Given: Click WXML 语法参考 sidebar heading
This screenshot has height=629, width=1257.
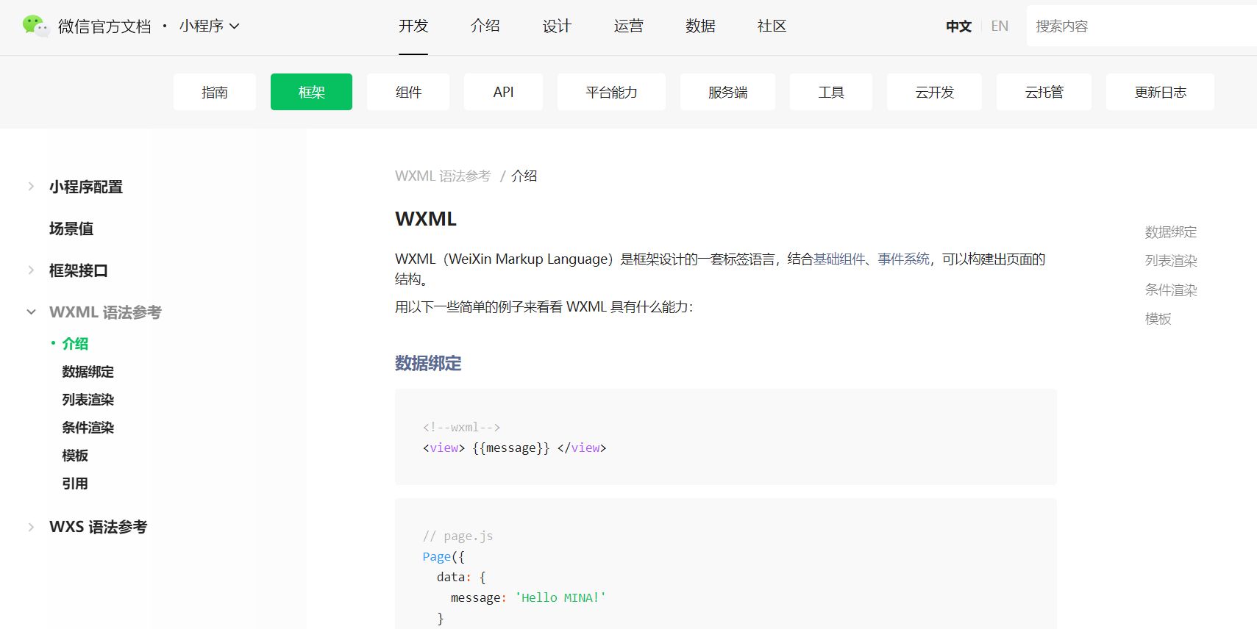Looking at the screenshot, I should pos(105,312).
